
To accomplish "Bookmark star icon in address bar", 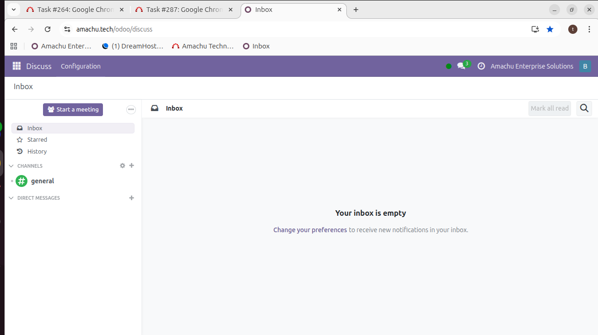I will click(550, 29).
